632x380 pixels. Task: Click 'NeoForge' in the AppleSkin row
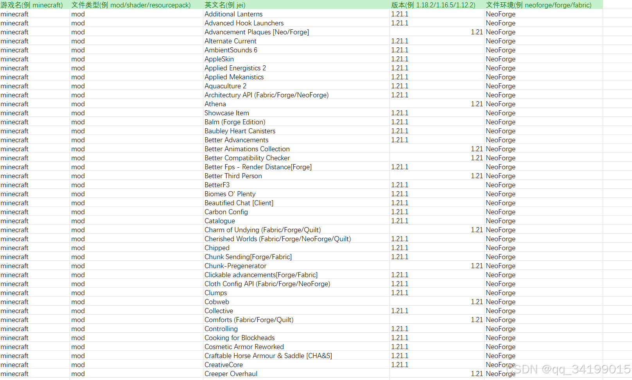pyautogui.click(x=544, y=59)
